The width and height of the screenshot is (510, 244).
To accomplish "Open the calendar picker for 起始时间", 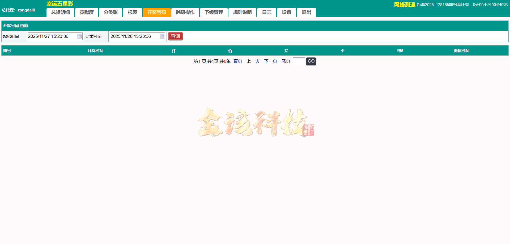I will click(79, 36).
